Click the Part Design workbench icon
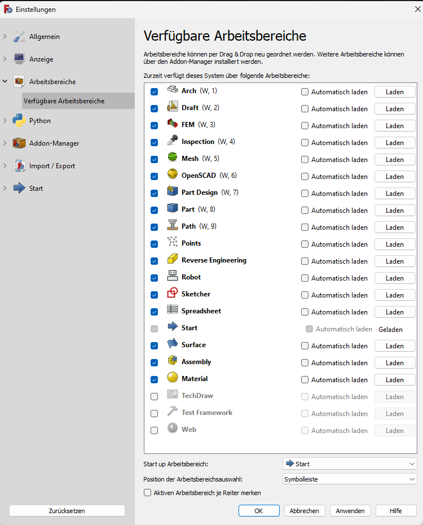423x525 pixels. pyautogui.click(x=173, y=192)
